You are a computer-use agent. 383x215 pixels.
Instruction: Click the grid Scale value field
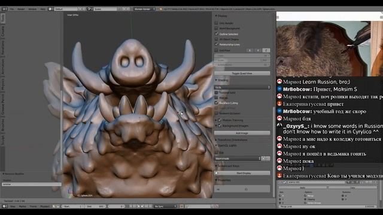pos(242,60)
